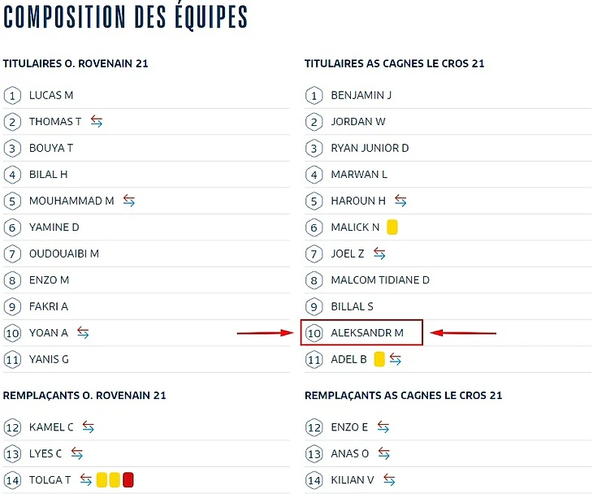Click number 1 badge for Lucas M
The image size is (593, 498).
click(x=12, y=96)
